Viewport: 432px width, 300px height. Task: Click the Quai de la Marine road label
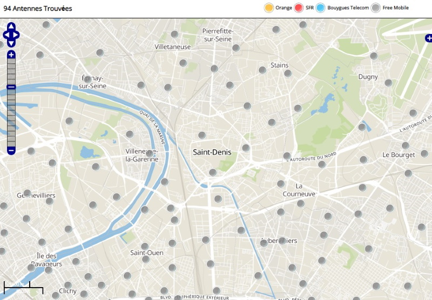152,127
